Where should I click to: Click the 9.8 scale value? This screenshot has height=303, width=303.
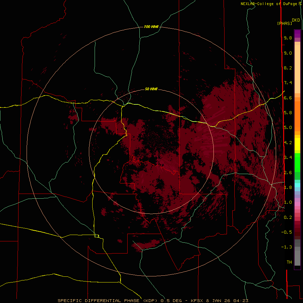click(288, 38)
